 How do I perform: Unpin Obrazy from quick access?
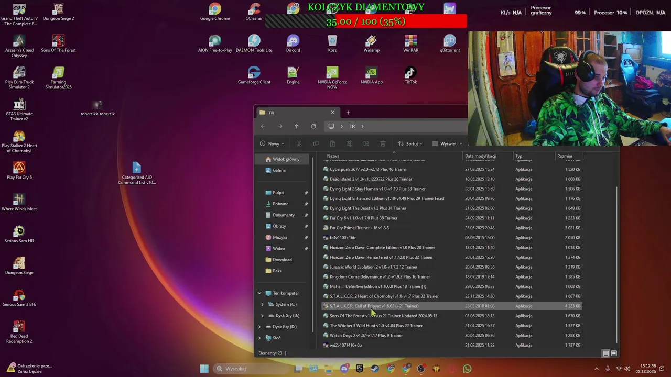coord(306,226)
